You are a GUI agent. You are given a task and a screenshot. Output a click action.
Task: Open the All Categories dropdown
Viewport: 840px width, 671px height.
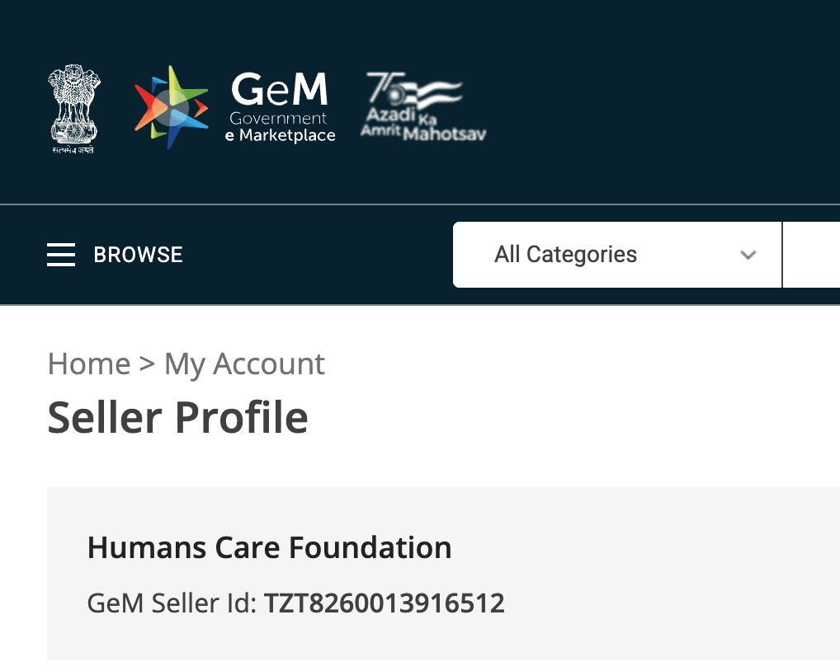click(x=616, y=255)
